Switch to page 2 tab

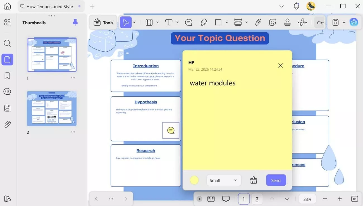pos(257,199)
